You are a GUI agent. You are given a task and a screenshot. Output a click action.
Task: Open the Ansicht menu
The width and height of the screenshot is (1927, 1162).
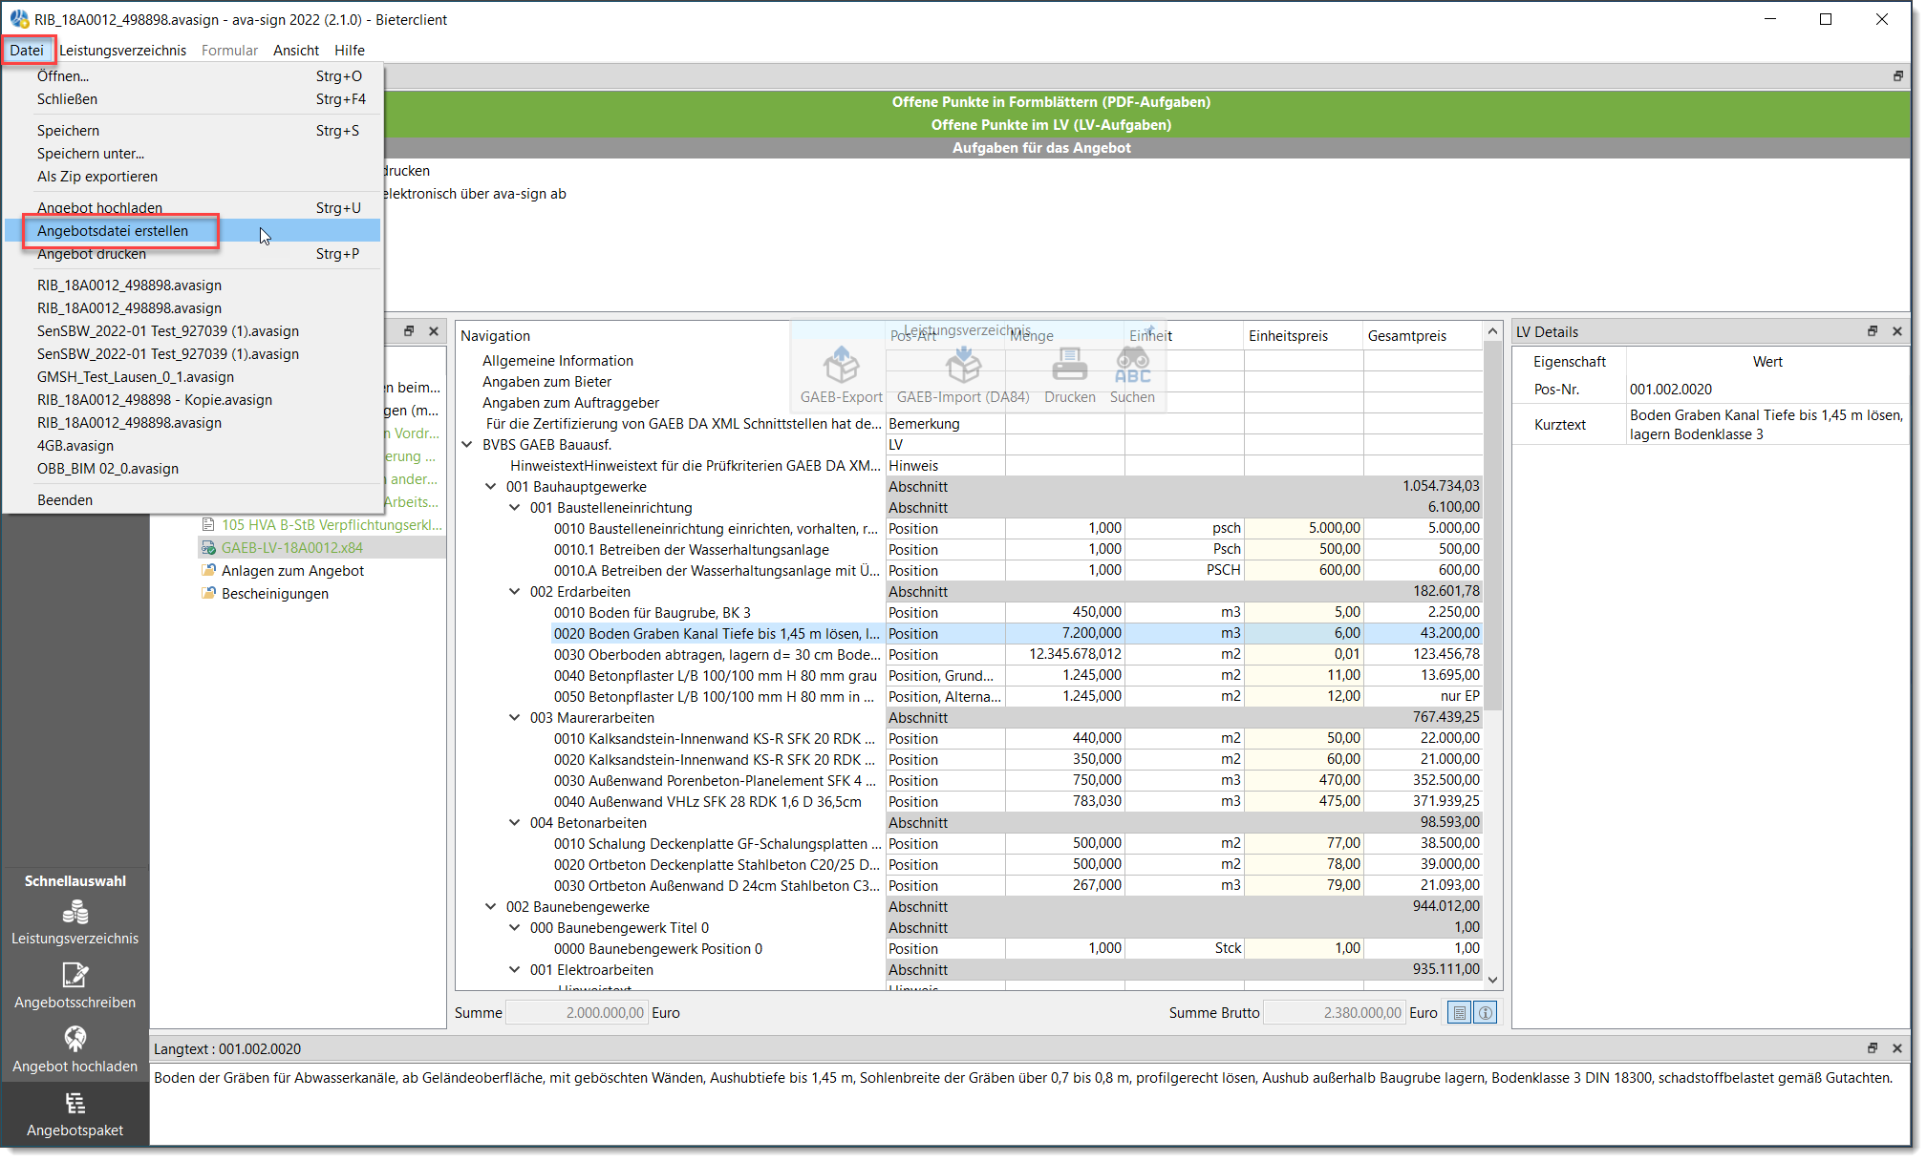coord(296,51)
